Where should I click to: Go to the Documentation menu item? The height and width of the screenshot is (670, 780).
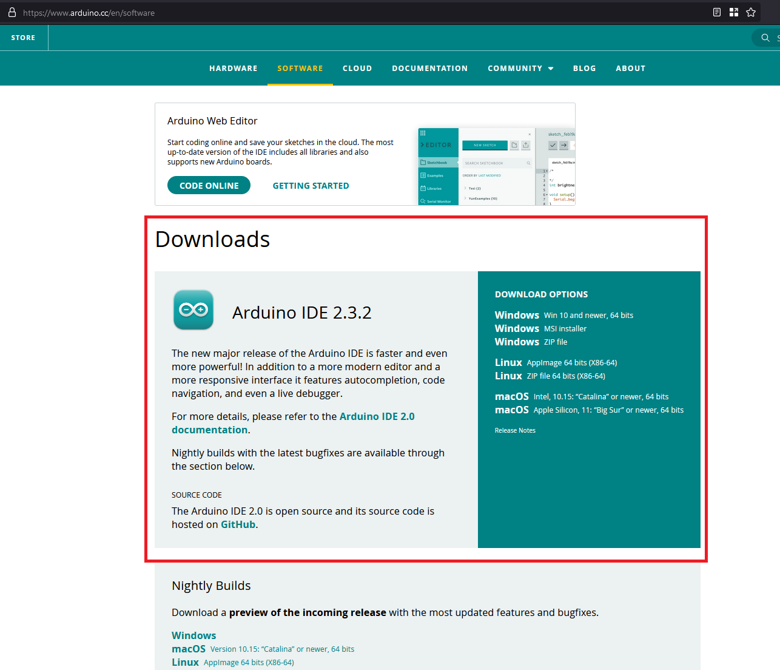tap(429, 69)
